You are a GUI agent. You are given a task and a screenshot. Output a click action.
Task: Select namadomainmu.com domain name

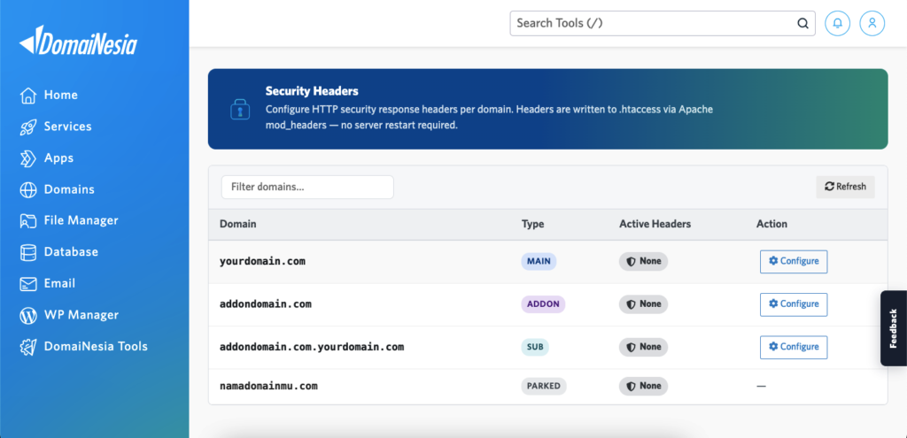pyautogui.click(x=268, y=386)
